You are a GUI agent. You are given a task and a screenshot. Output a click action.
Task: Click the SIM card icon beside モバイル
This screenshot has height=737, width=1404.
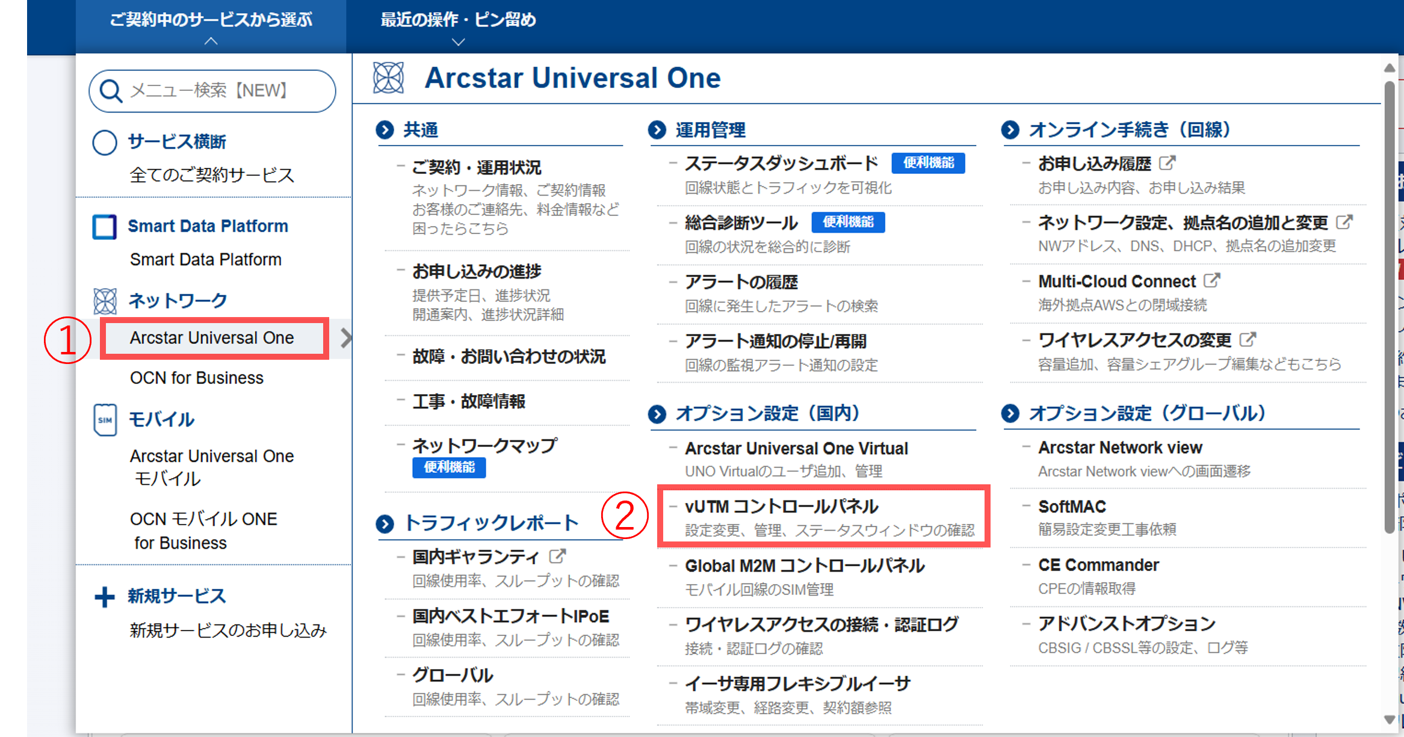pos(105,419)
